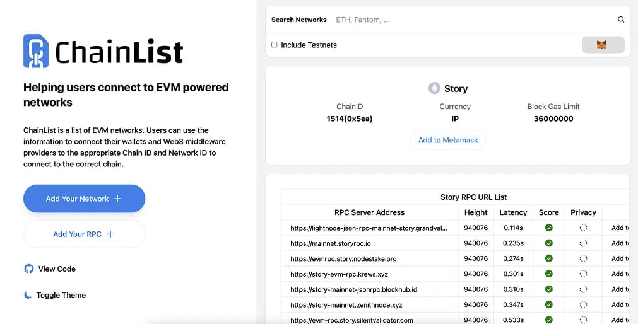
Task: Click the Score column header
Action: pyautogui.click(x=549, y=212)
